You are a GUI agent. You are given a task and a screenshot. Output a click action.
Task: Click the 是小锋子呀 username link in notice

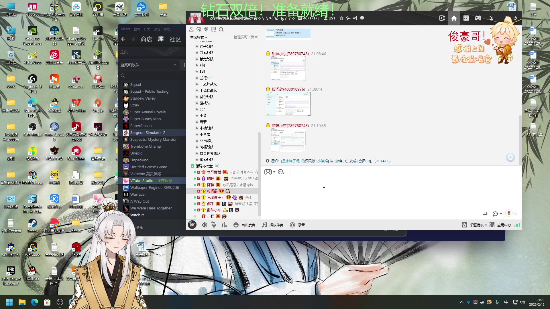(x=291, y=161)
